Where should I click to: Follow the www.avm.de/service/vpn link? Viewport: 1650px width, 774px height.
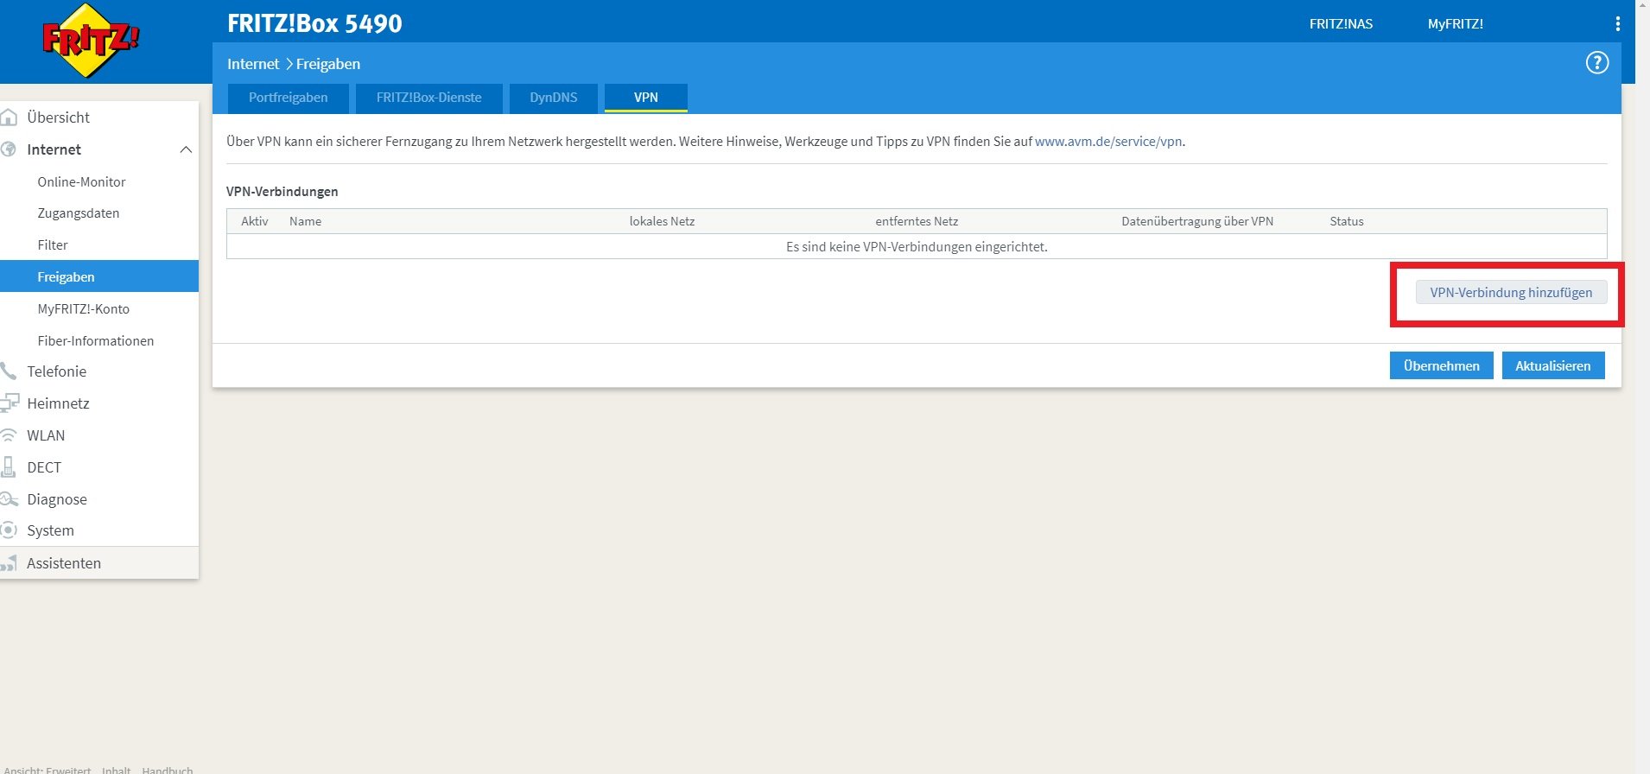click(1108, 142)
